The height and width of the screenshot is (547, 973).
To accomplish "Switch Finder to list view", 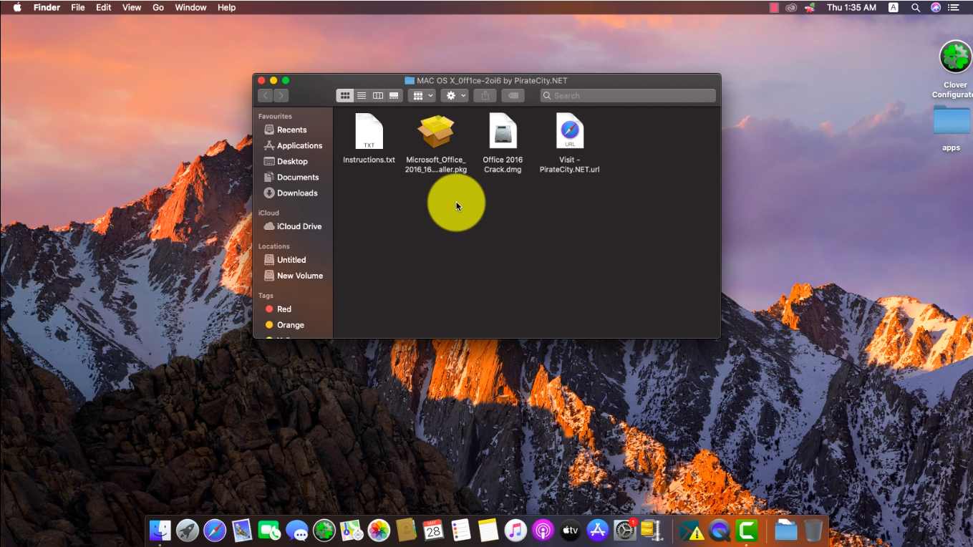I will [362, 95].
